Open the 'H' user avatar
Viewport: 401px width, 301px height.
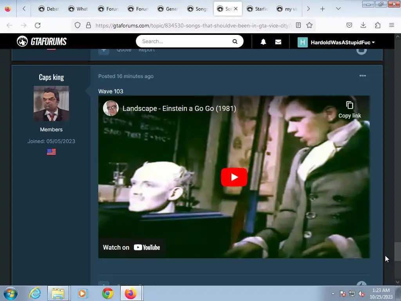303,42
